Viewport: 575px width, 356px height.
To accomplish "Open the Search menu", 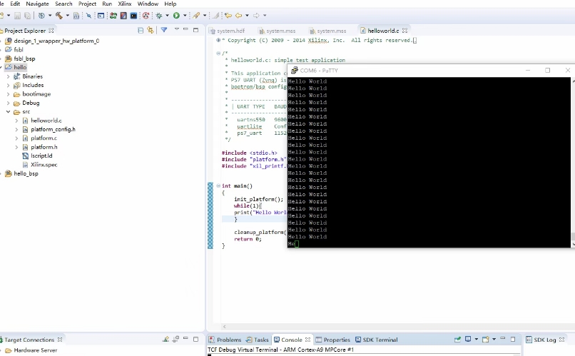I will [x=63, y=4].
